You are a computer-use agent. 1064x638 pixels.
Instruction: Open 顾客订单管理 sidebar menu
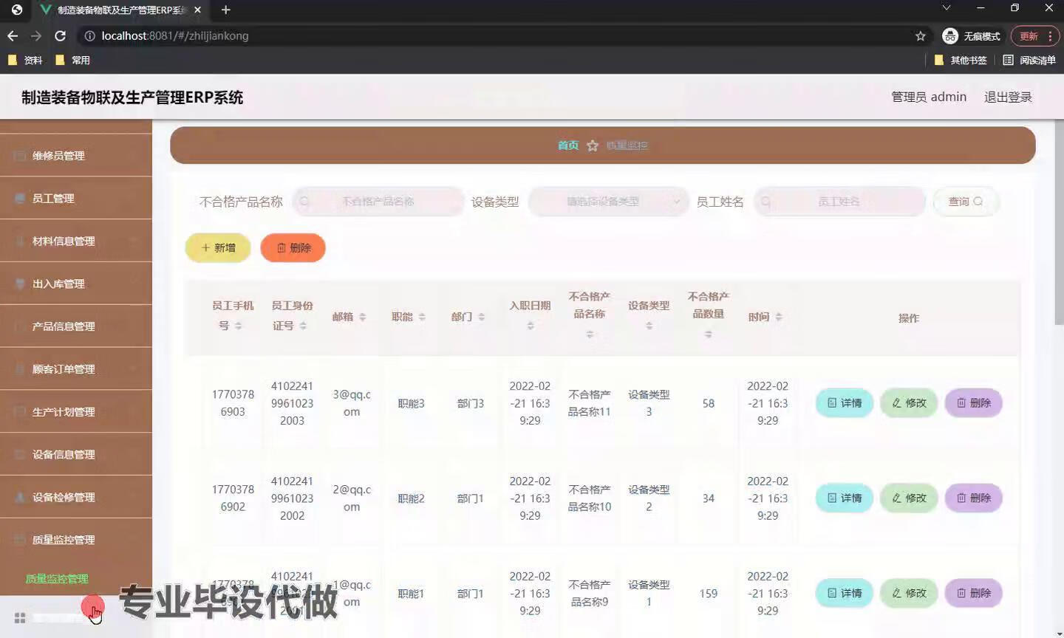pos(76,369)
